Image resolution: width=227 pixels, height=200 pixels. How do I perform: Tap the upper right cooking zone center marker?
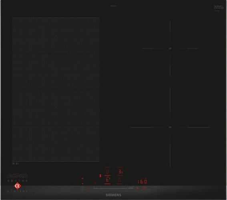point(170,48)
